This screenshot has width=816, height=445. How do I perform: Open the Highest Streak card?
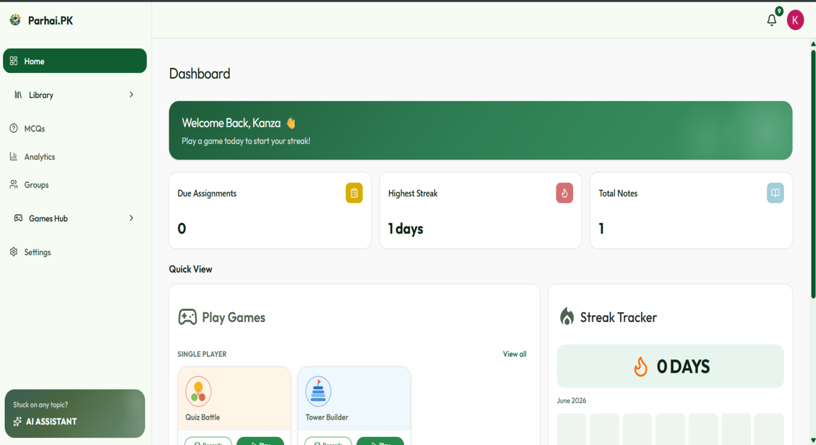tap(481, 211)
